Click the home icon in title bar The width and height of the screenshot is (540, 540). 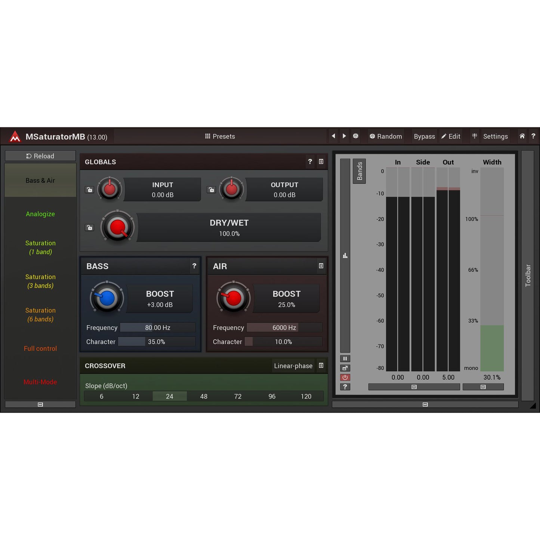(522, 136)
